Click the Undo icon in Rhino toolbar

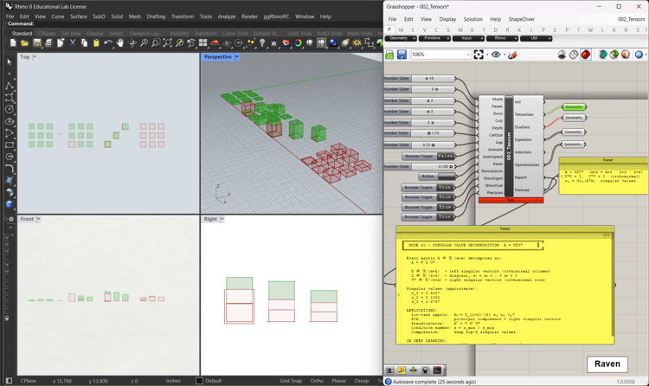(x=108, y=42)
